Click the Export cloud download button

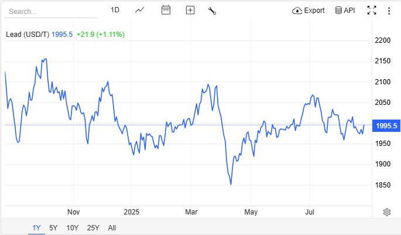(x=309, y=10)
